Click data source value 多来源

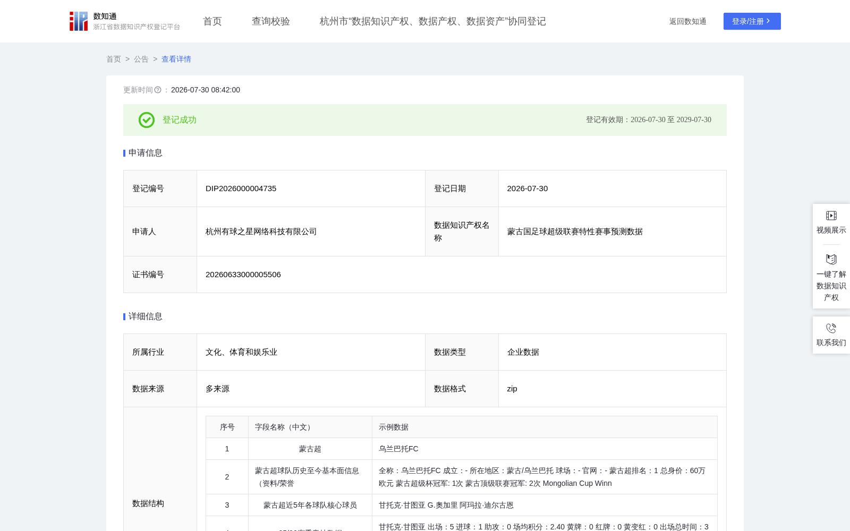click(x=218, y=389)
